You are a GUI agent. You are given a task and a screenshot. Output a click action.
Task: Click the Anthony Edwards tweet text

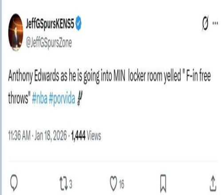(110, 87)
